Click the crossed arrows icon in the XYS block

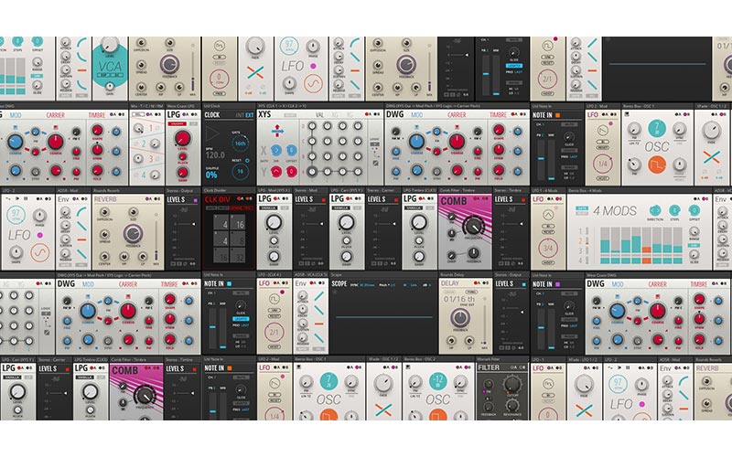coord(277,130)
